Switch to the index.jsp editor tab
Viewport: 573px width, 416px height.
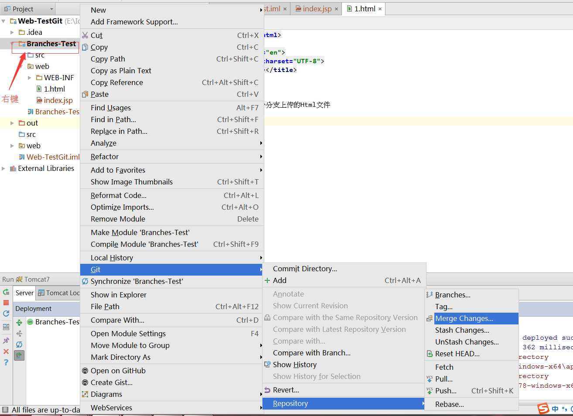[317, 9]
